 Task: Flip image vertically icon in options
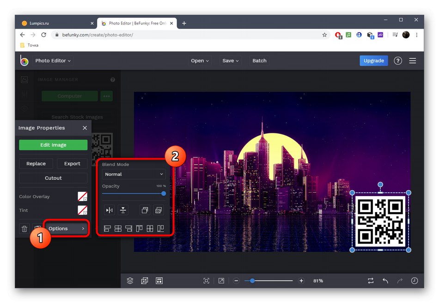tap(123, 210)
